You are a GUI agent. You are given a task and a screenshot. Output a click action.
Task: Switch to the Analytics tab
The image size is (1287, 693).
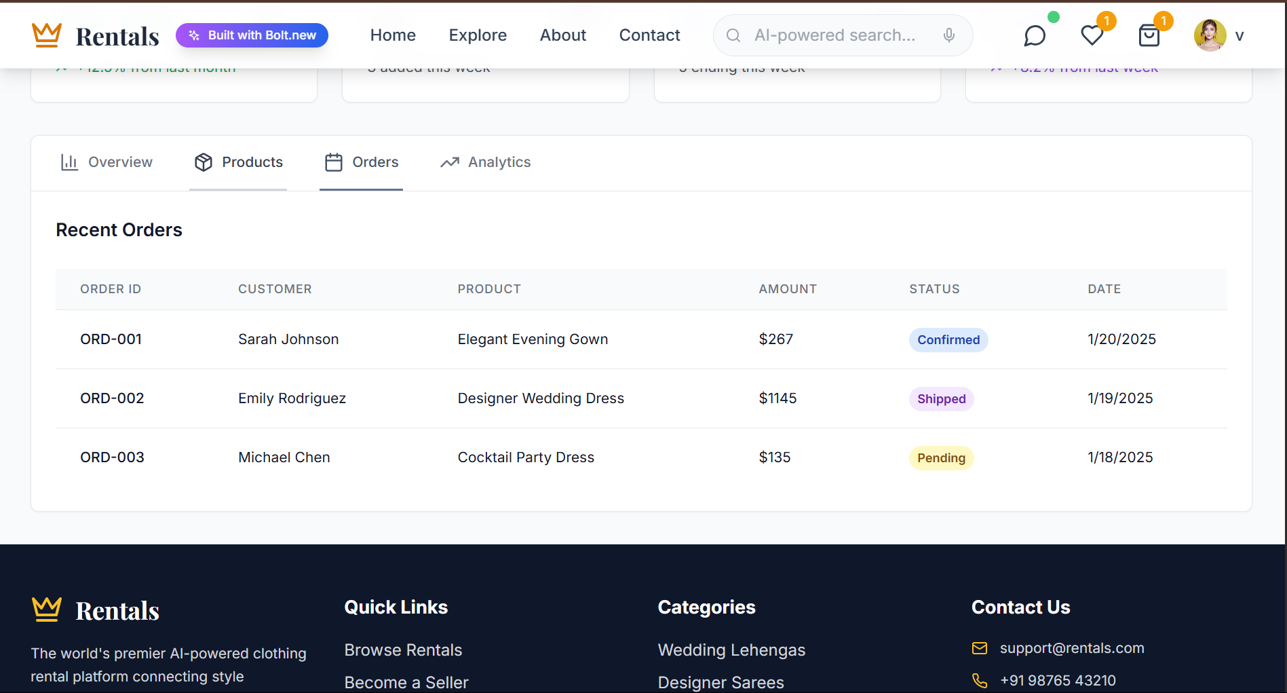485,162
